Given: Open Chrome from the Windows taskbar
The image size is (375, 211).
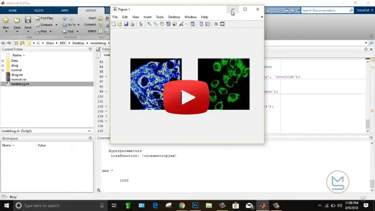Looking at the screenshot, I should coord(182,206).
